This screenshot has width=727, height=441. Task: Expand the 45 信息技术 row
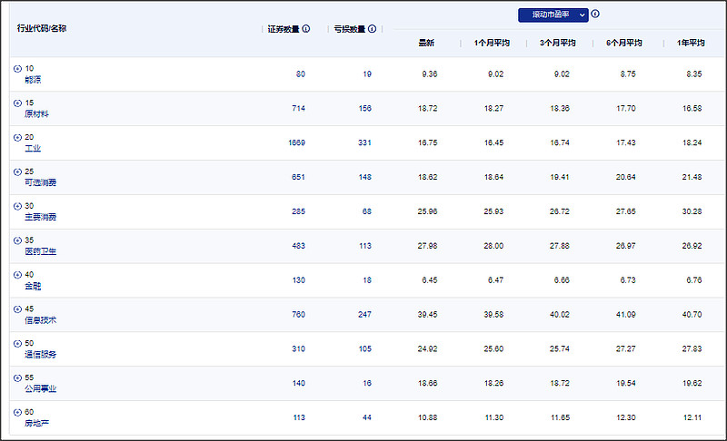point(17,309)
